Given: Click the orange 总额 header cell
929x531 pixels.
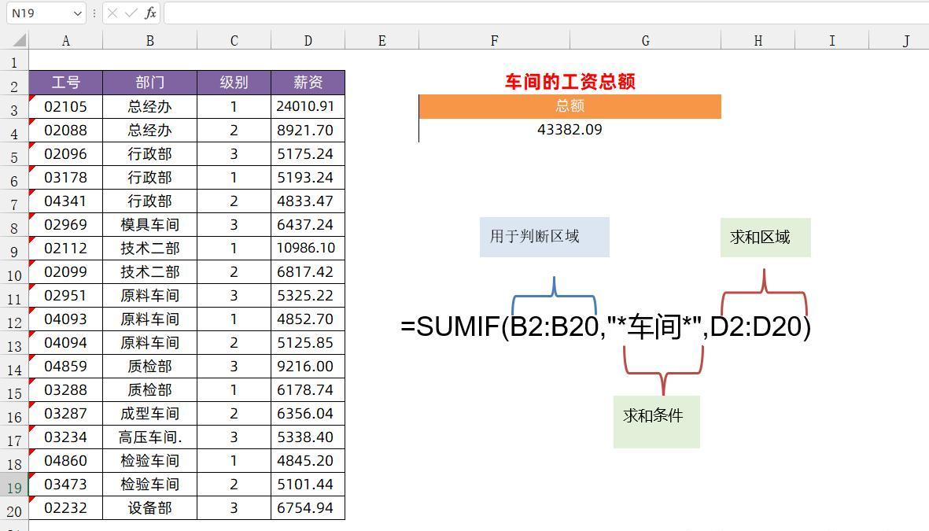Looking at the screenshot, I should (x=570, y=107).
